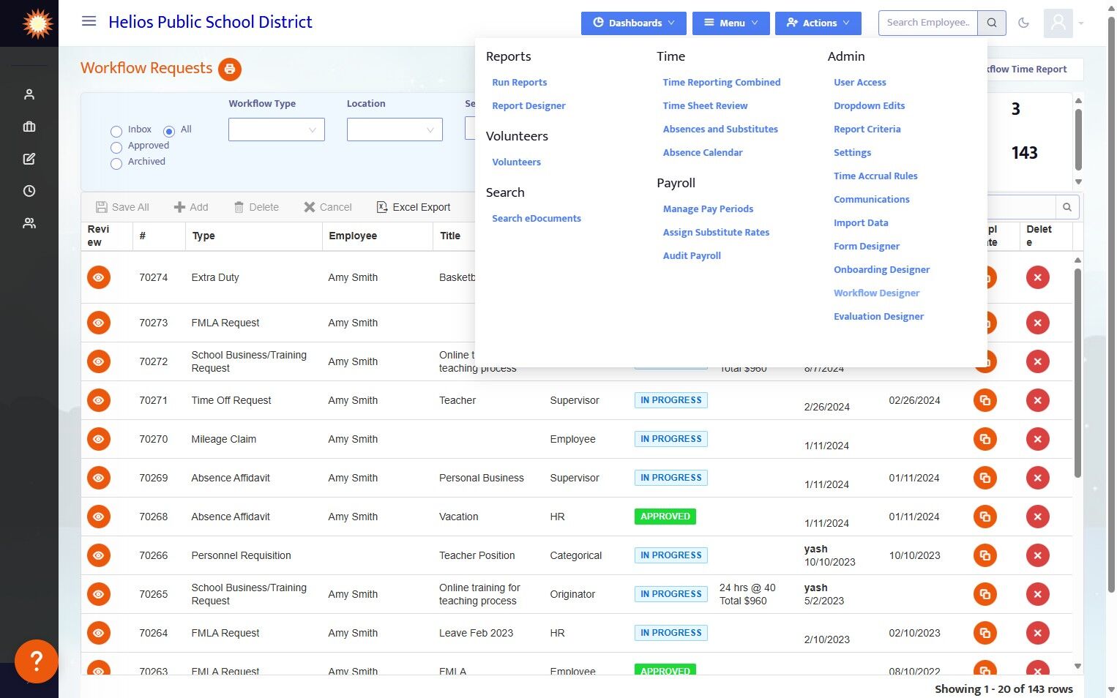Click the APPROVED status for request 70268
The width and height of the screenshot is (1117, 698).
665,517
